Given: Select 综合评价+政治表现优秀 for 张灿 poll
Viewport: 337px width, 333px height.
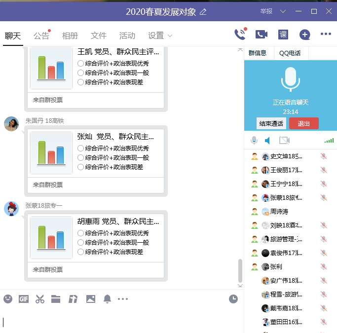Looking at the screenshot, I should [x=81, y=148].
